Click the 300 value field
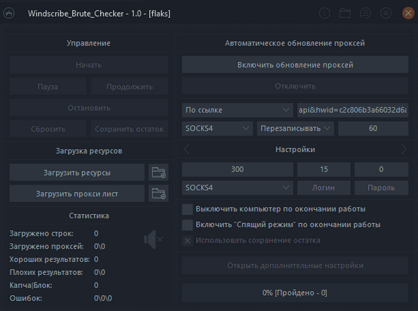This screenshot has height=311, width=418. pos(237,169)
